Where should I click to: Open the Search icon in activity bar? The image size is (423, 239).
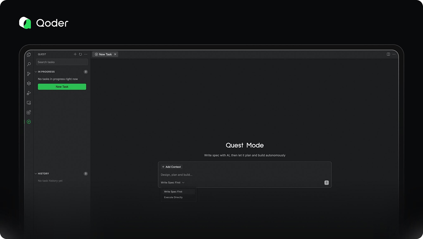coord(29,64)
